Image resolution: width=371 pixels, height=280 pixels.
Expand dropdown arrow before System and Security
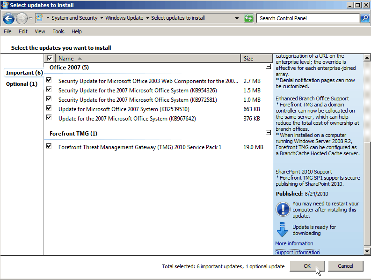point(48,18)
